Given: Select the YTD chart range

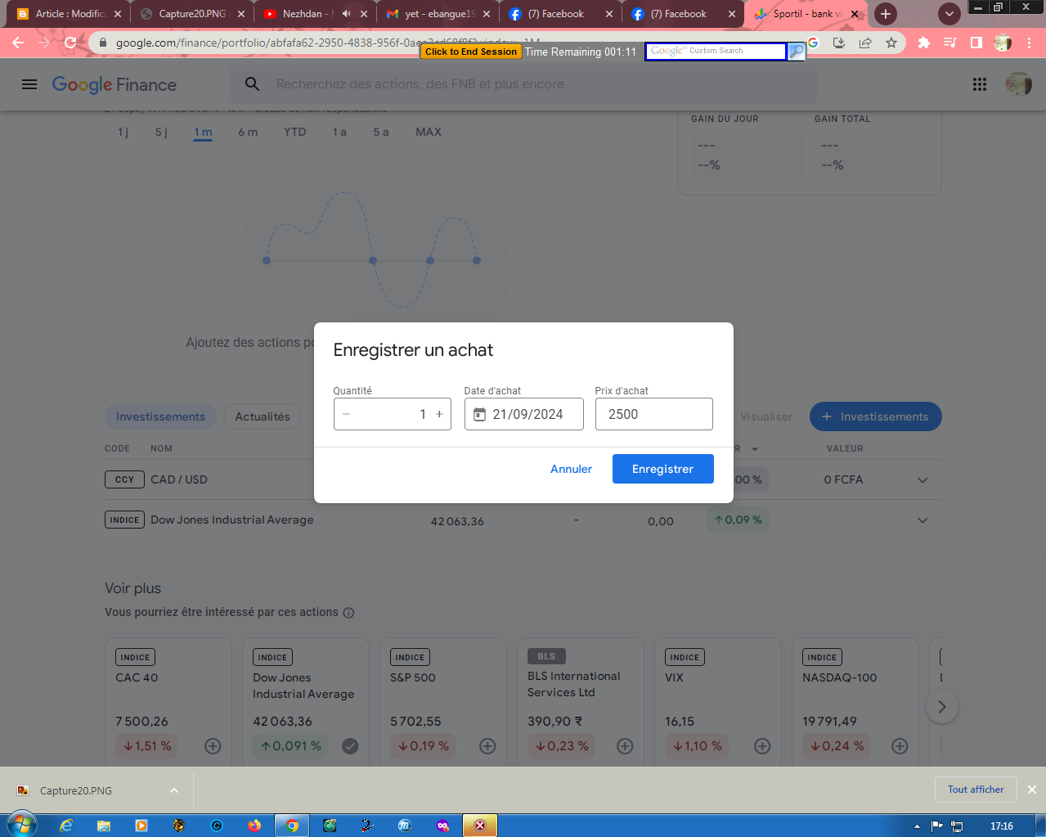Looking at the screenshot, I should pos(295,132).
